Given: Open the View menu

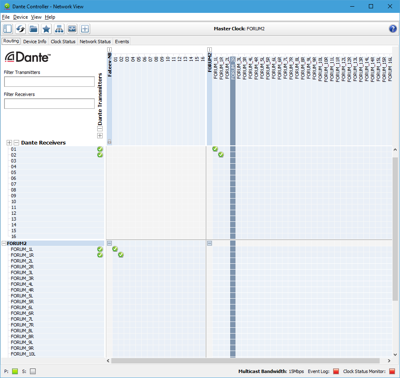Looking at the screenshot, I should click(x=36, y=17).
